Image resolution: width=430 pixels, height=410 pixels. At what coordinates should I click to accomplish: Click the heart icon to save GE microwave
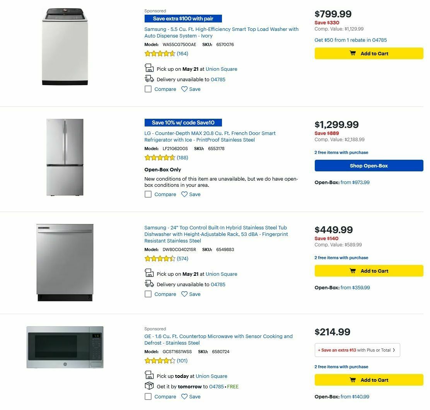[184, 396]
